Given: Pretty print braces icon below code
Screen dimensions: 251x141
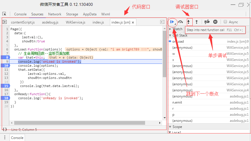Looking at the screenshot, I should pos(5,129).
